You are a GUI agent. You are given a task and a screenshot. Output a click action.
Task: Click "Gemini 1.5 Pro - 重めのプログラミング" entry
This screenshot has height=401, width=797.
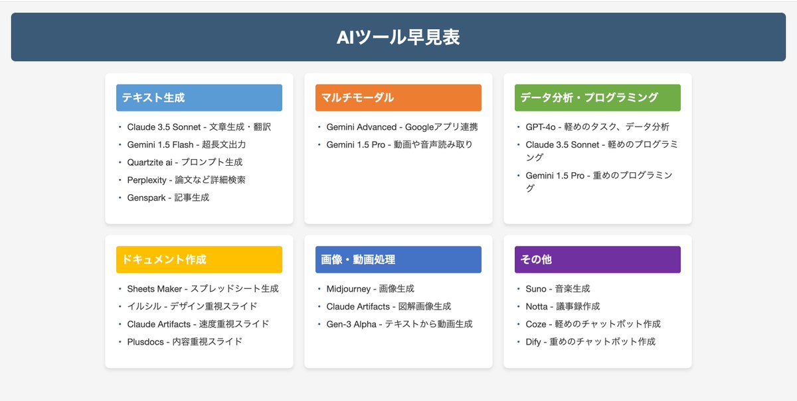(x=599, y=182)
